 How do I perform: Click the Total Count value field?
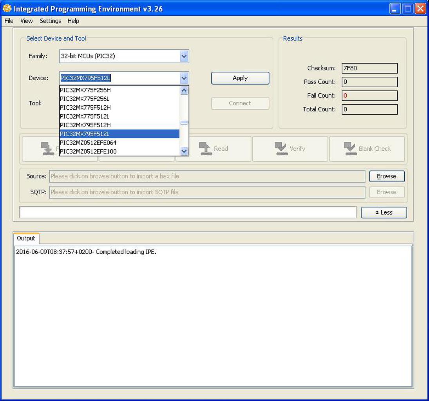(369, 109)
